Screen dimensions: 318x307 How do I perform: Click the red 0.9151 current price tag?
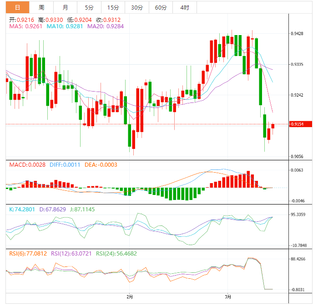click(x=300, y=124)
